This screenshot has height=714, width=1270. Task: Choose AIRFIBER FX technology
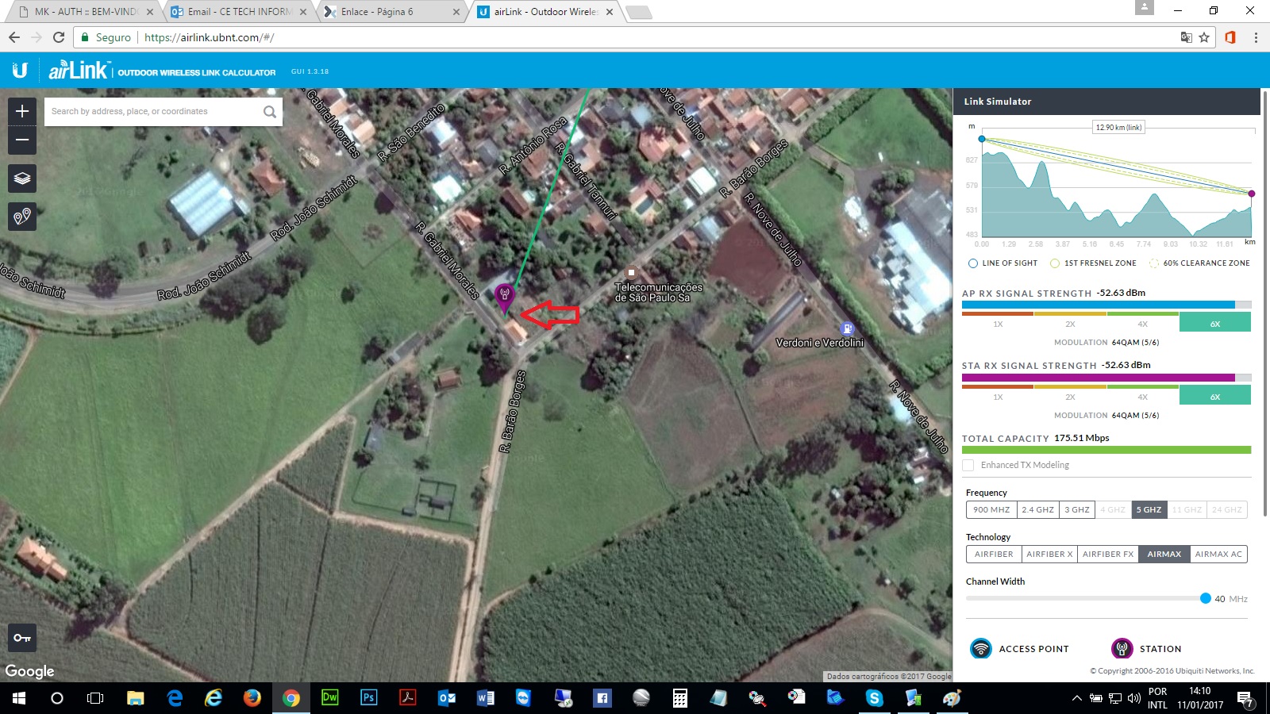[1108, 555]
